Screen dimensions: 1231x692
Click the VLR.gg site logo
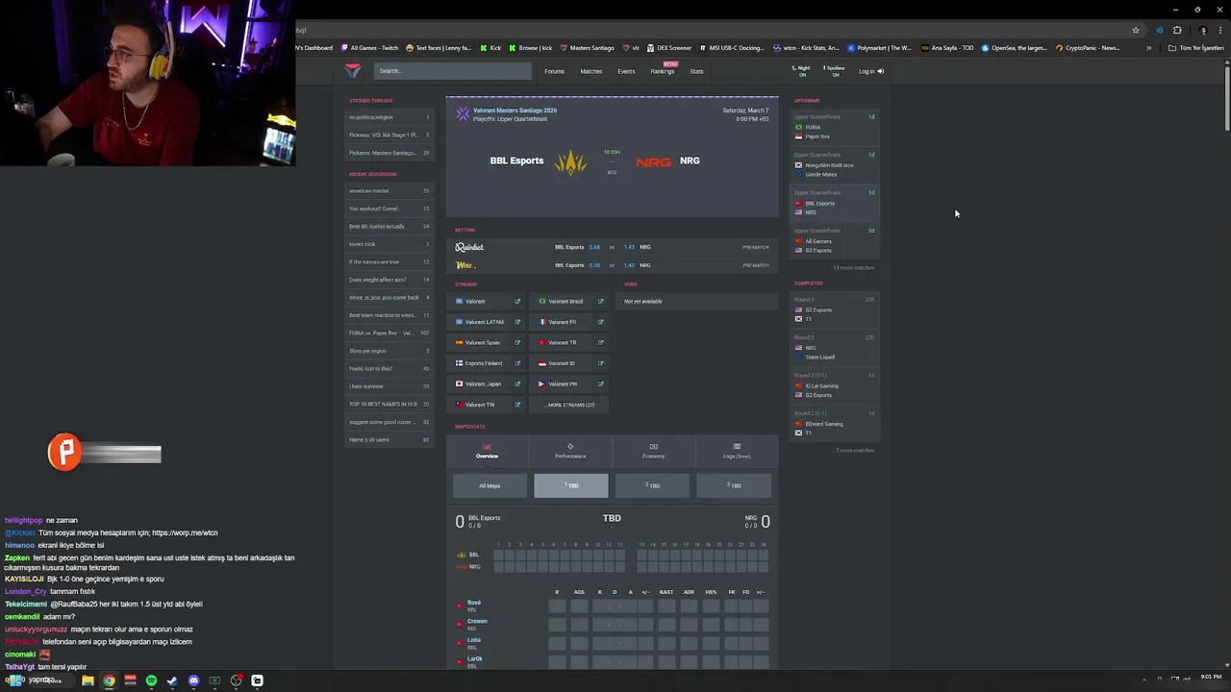point(353,70)
